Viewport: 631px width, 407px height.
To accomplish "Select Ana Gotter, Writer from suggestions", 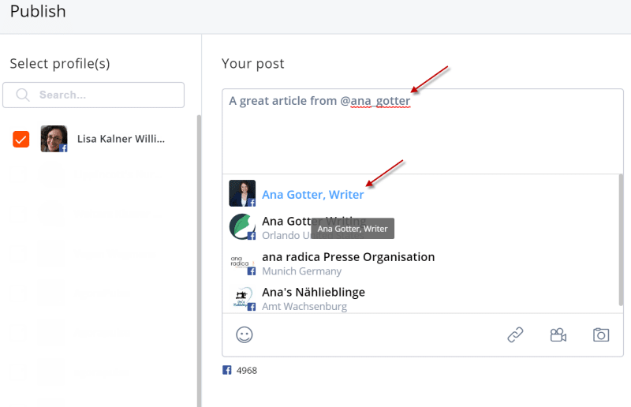I will [x=313, y=194].
